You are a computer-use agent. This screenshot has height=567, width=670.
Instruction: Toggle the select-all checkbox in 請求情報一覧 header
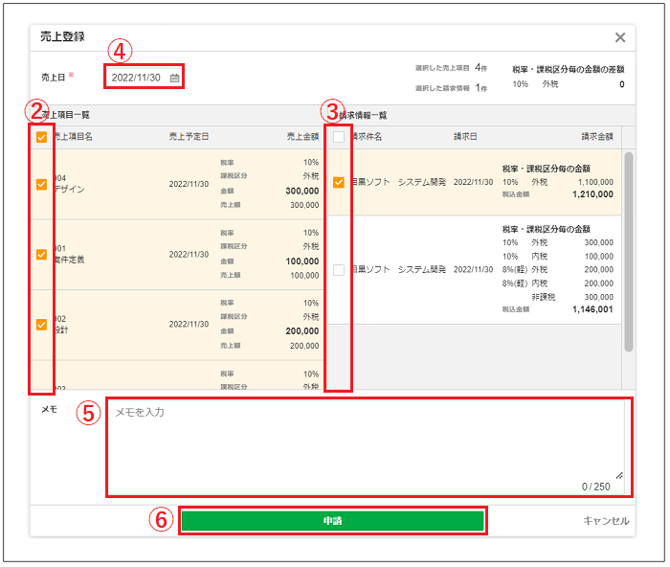coord(338,137)
